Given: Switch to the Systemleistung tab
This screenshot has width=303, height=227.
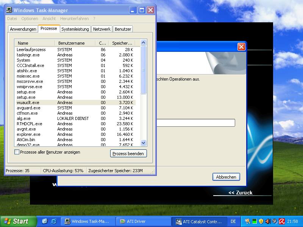Looking at the screenshot, I should coord(75,29).
